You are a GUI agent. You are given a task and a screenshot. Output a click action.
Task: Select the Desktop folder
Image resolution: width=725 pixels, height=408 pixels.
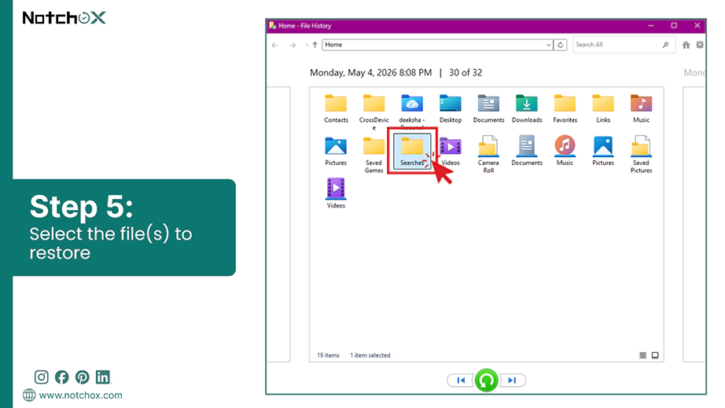[x=451, y=108]
